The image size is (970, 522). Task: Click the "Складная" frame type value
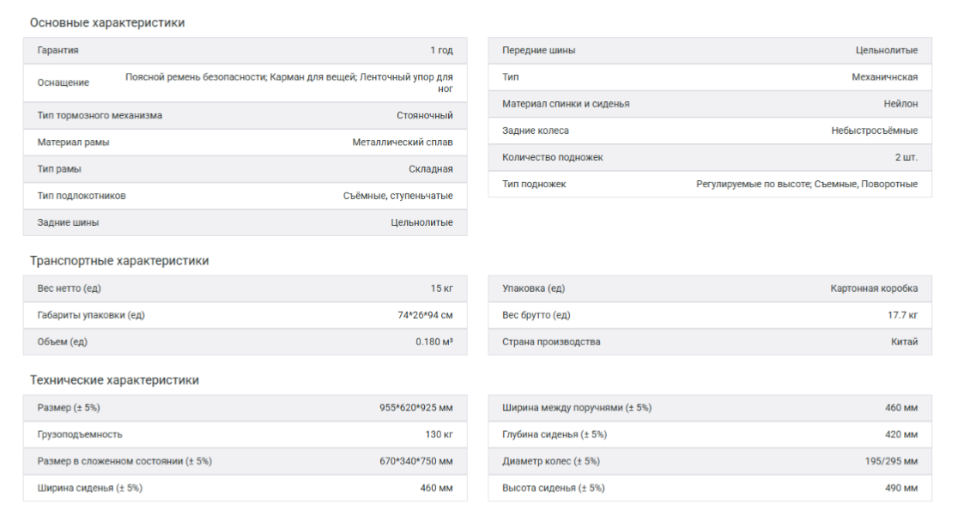tap(431, 169)
